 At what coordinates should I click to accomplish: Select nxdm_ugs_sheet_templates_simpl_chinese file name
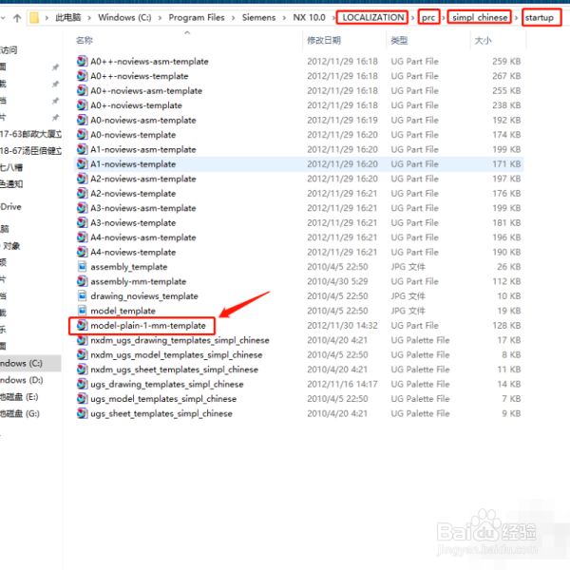coord(174,370)
